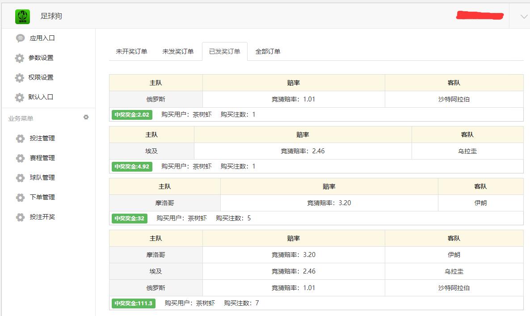Image resolution: width=530 pixels, height=316 pixels.
Task: Click the gear icon beside 赛程管理
Action: coord(20,158)
